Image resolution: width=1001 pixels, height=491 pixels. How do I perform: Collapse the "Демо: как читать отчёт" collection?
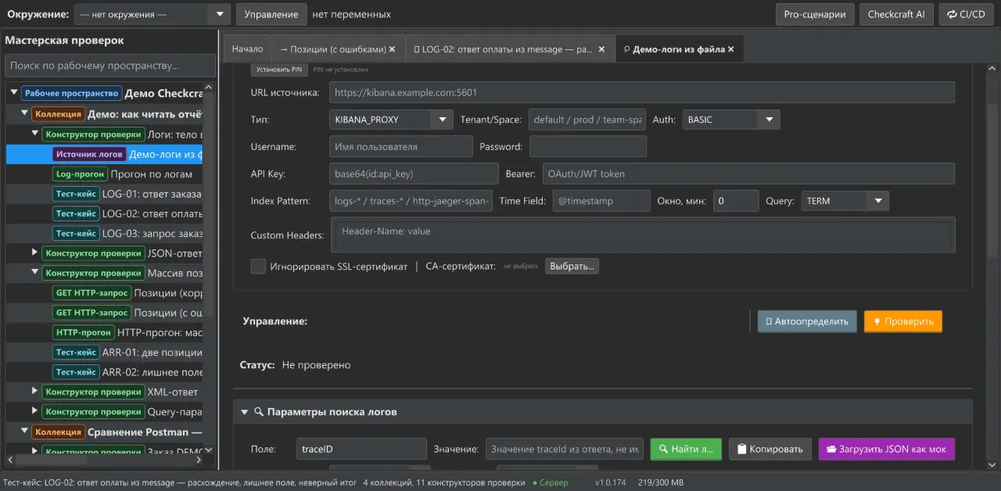pos(24,114)
